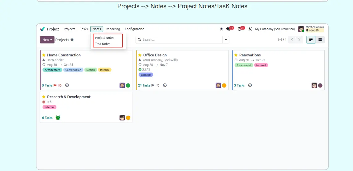Expand the search options dropdown arrow

click(x=226, y=40)
